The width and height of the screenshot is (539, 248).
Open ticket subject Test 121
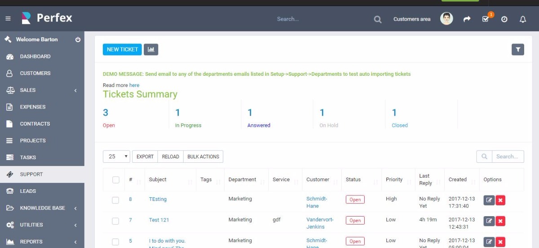(159, 220)
